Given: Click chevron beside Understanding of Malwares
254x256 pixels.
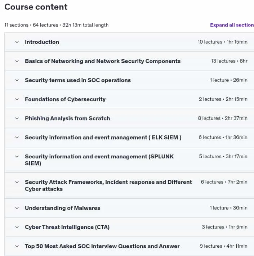Looking at the screenshot, I should pyautogui.click(x=17, y=208).
